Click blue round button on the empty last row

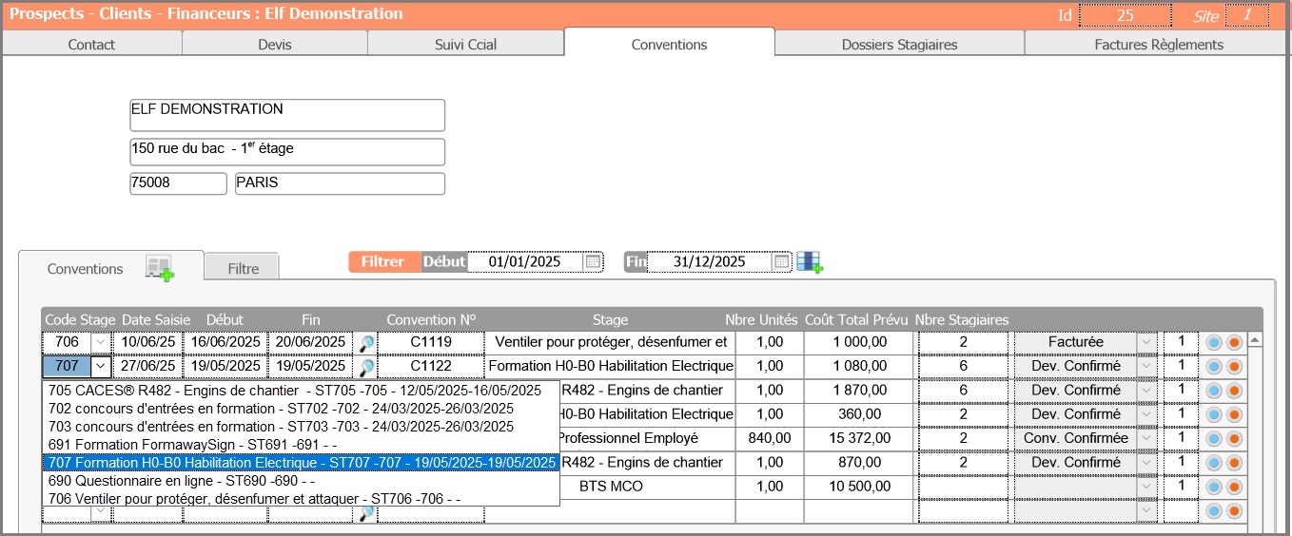(x=1214, y=511)
